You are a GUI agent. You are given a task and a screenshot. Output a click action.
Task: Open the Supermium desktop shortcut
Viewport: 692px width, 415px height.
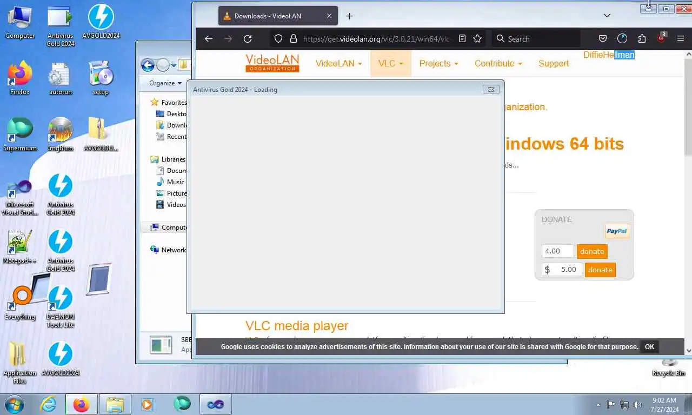[x=20, y=135]
